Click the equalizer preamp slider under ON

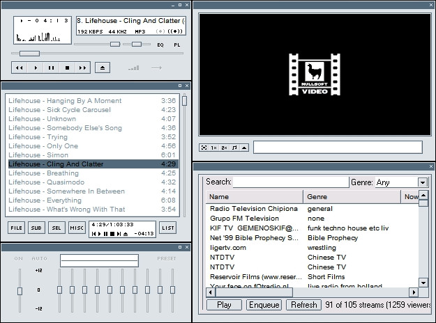(x=20, y=291)
